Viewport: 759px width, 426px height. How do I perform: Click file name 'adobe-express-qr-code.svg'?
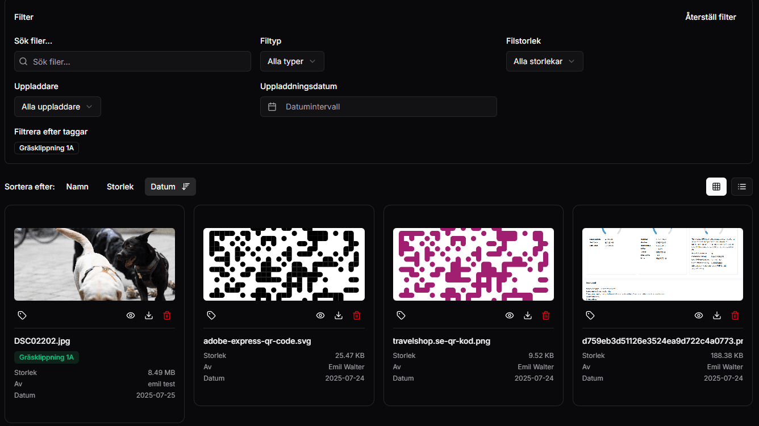coord(257,341)
